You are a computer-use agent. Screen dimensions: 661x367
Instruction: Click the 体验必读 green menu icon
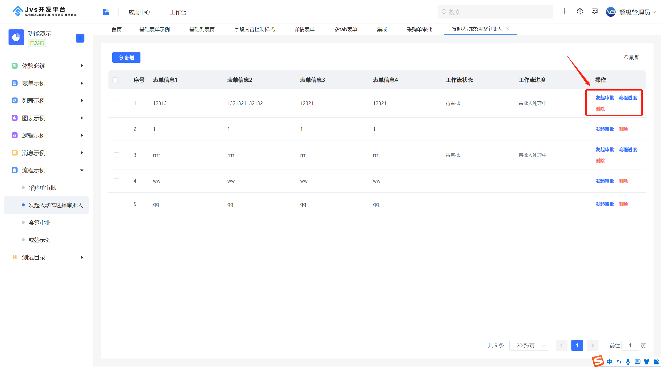14,66
